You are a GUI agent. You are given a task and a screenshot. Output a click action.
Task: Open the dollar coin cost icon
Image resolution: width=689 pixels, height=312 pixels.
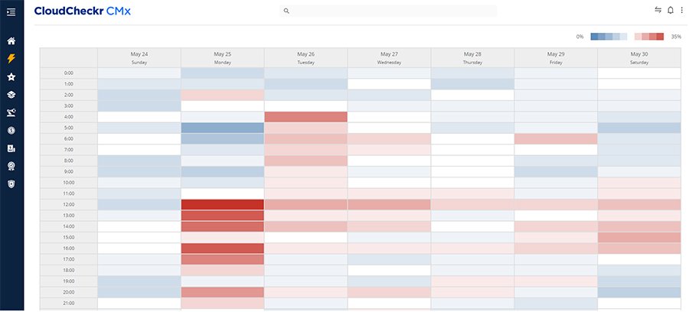click(x=11, y=131)
